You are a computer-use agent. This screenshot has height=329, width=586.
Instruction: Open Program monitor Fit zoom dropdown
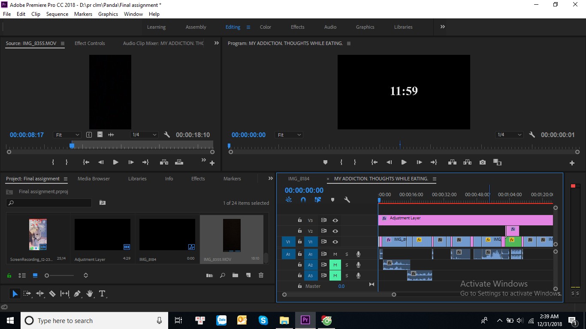point(289,135)
